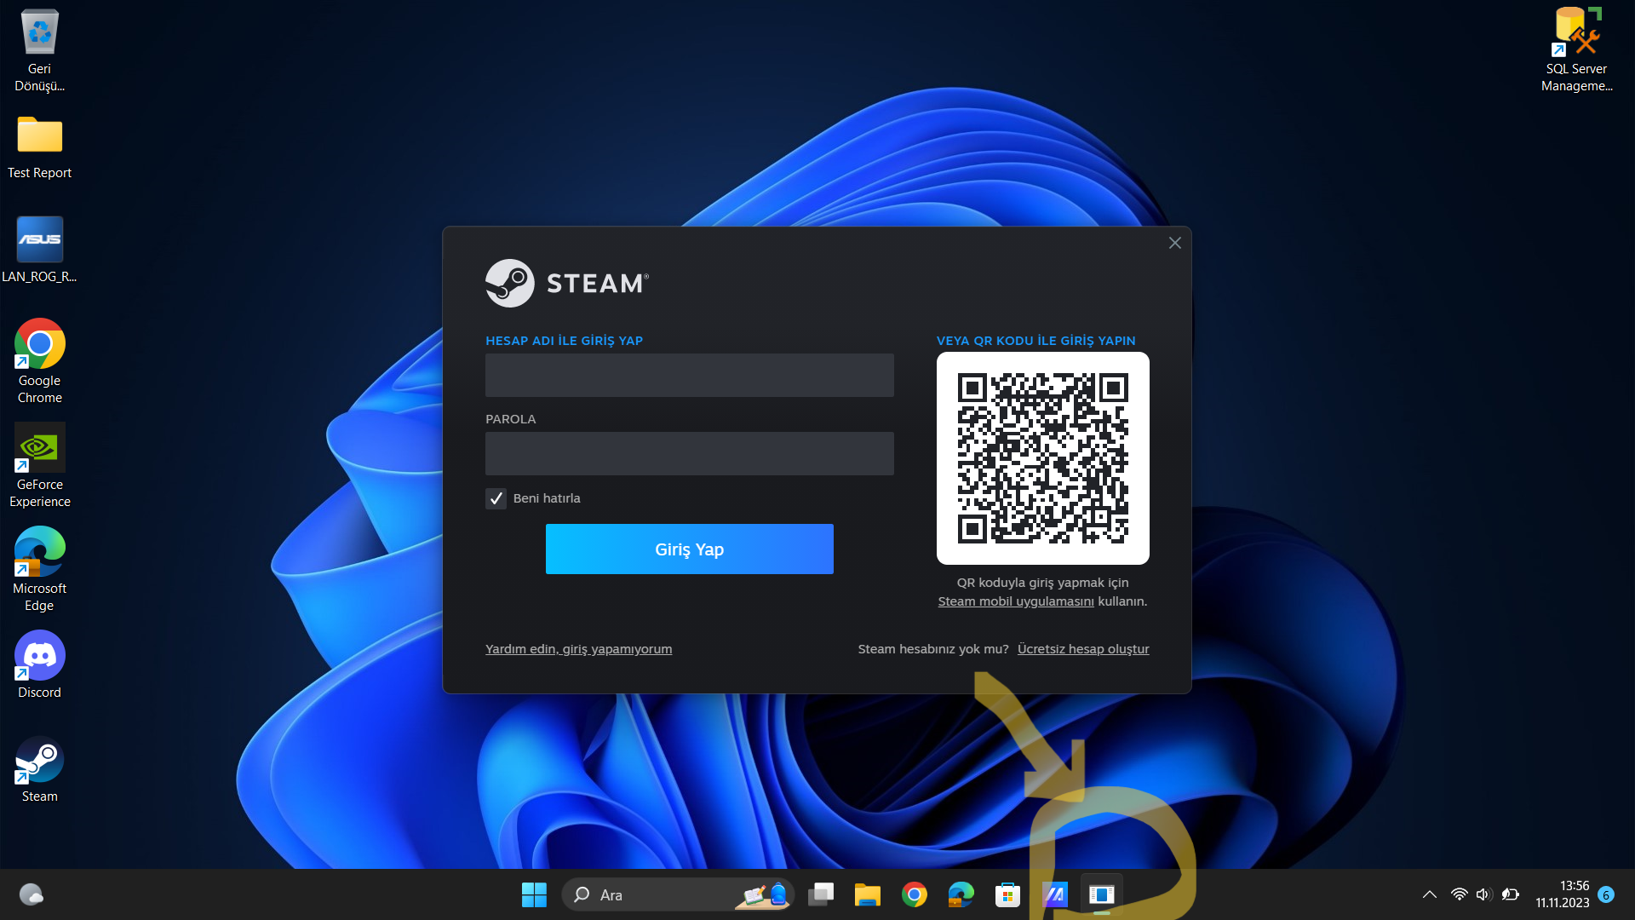Close the Steam login dialog
Screen dimensions: 1635x920
1174,244
